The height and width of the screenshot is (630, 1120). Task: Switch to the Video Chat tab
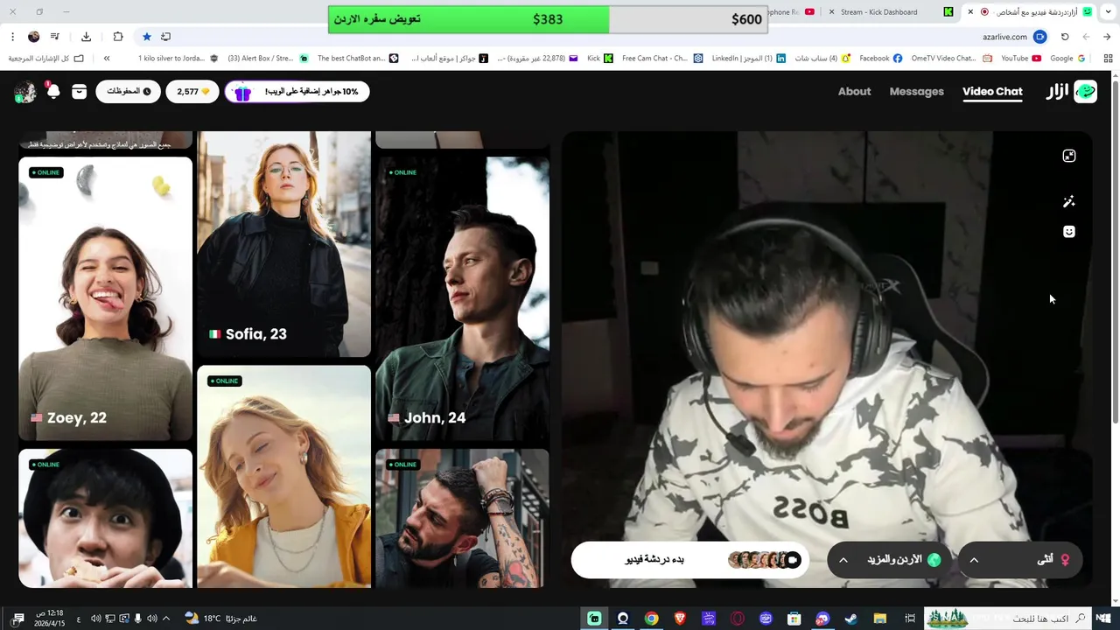click(x=992, y=91)
